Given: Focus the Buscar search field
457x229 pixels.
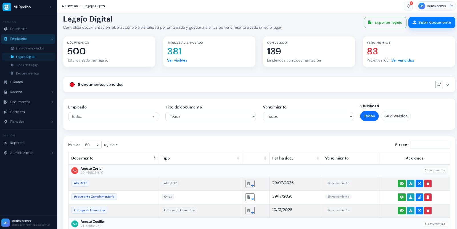Looking at the screenshot, I should 430,145.
